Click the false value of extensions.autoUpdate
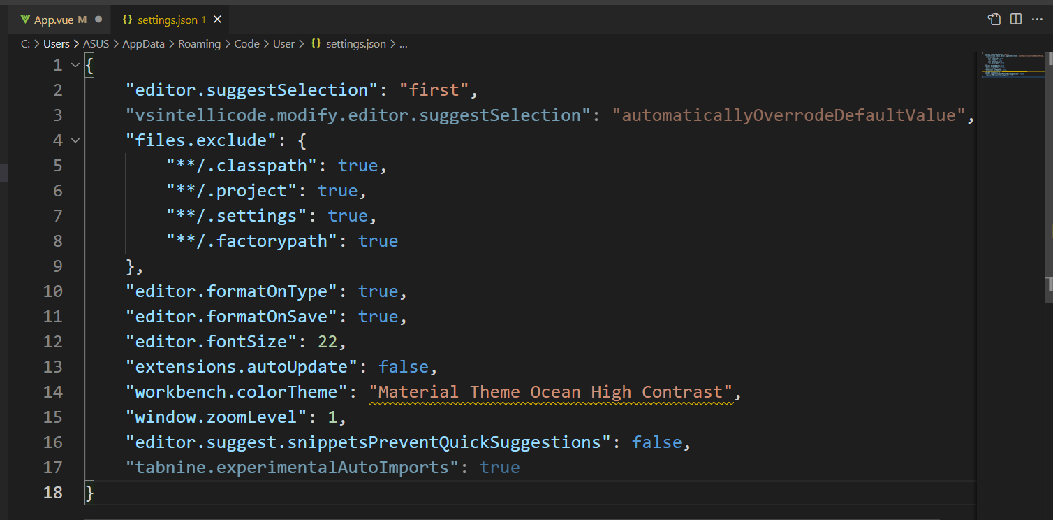The image size is (1053, 520). click(404, 367)
